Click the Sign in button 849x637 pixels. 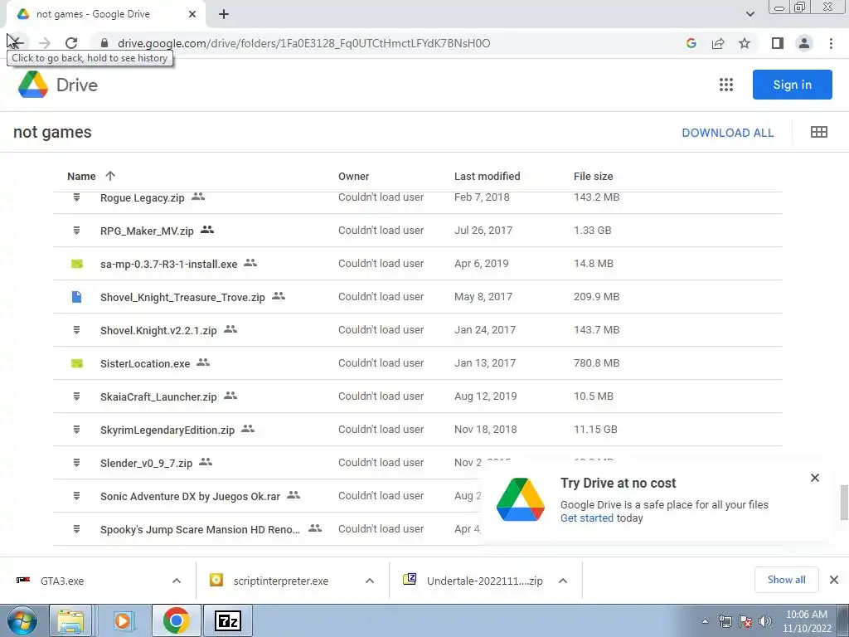792,85
